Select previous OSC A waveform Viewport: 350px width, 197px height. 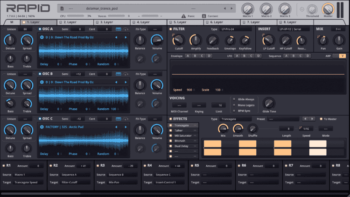point(116,37)
